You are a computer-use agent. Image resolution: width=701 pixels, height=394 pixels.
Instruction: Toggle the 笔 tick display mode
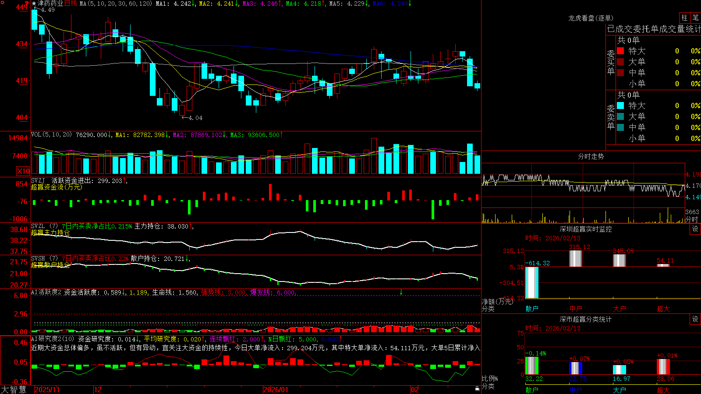(x=695, y=18)
